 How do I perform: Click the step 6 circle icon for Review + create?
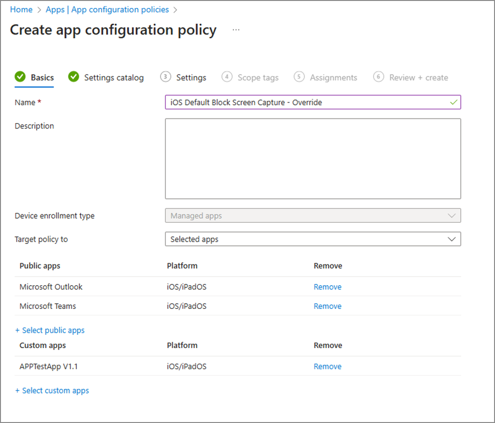pyautogui.click(x=379, y=77)
